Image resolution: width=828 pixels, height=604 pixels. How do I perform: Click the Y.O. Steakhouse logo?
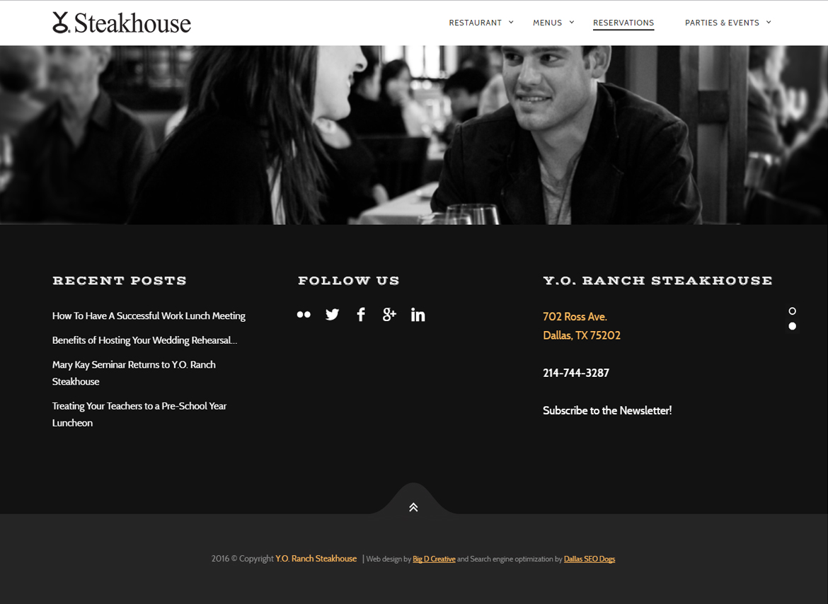pyautogui.click(x=122, y=23)
